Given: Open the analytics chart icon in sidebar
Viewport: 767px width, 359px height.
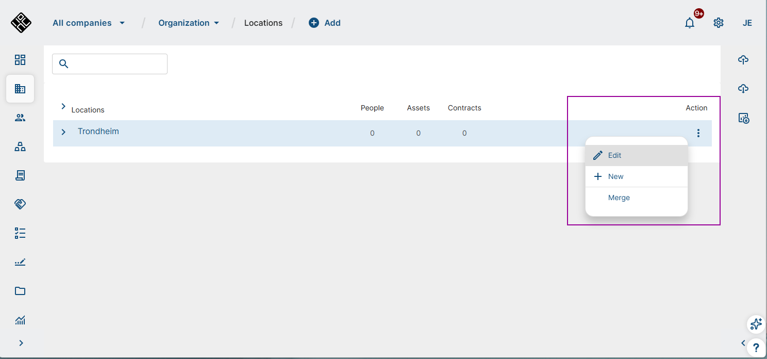Looking at the screenshot, I should pos(20,320).
